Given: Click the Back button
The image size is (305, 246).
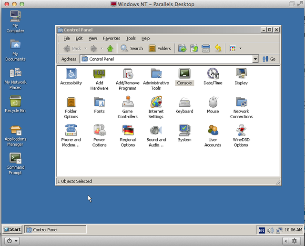Looking at the screenshot, I should click(x=72, y=49).
